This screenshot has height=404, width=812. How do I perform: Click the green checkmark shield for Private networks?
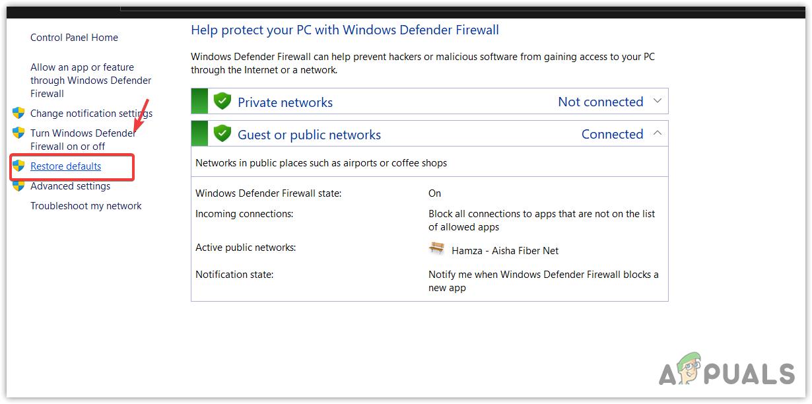(222, 102)
